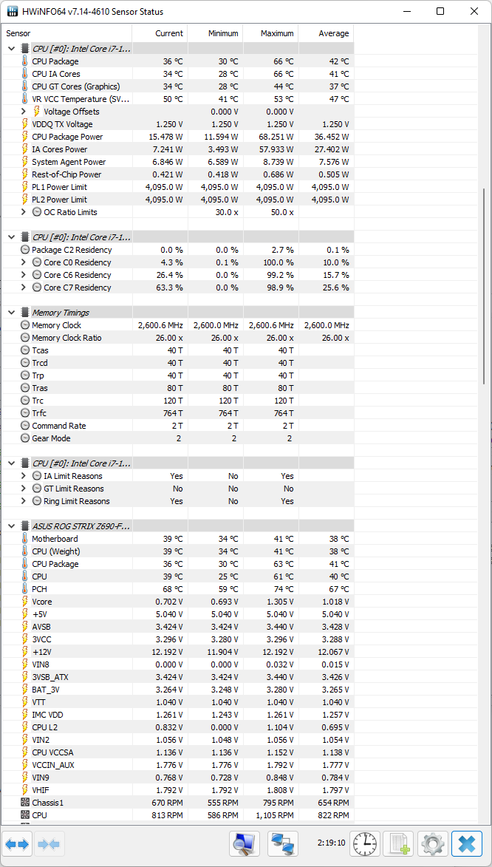The image size is (492, 867).
Task: Select the Package C2 Residency row
Action: pos(177,249)
